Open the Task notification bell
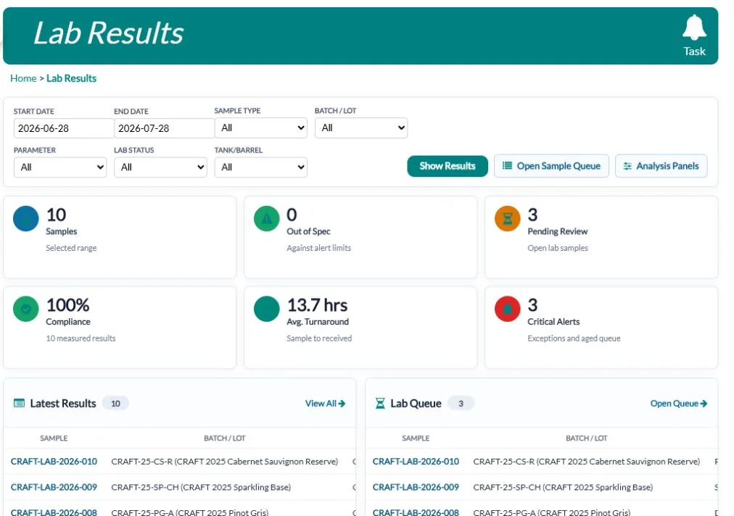Screen dimensions: 734x516 pos(694,36)
